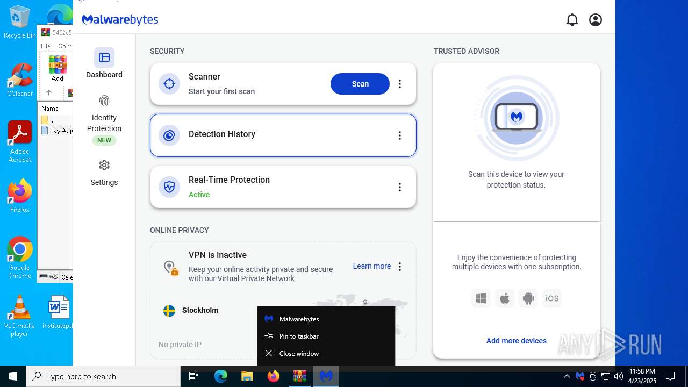Click the taskbar clock showing 11:58 PM
This screenshot has width=688, height=387.
[642, 376]
